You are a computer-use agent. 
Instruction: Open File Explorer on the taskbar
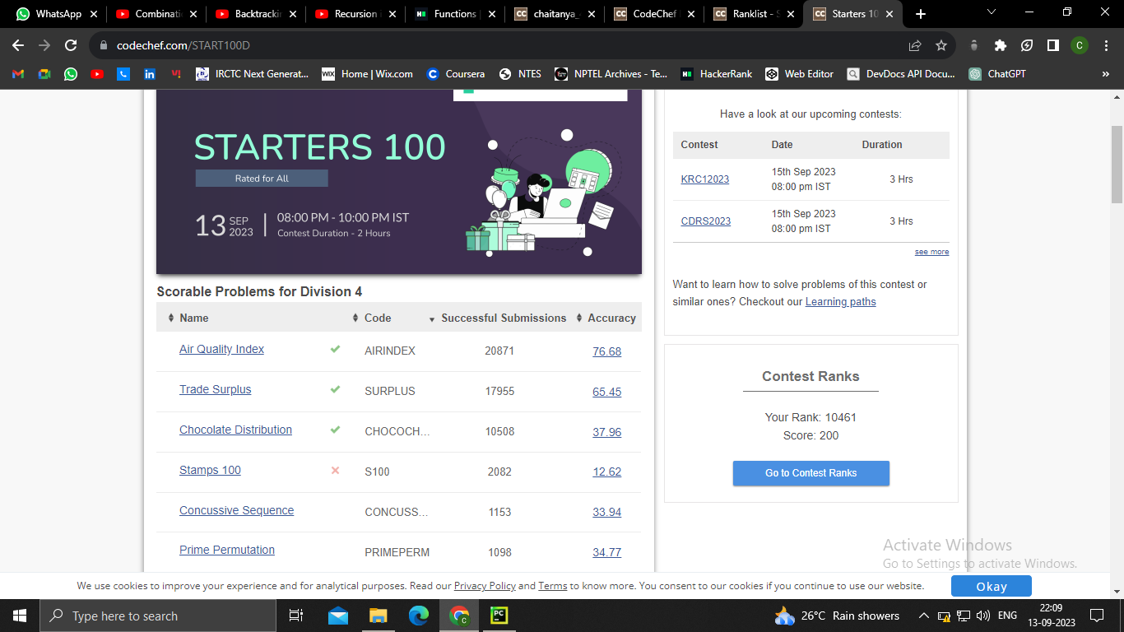pyautogui.click(x=378, y=616)
